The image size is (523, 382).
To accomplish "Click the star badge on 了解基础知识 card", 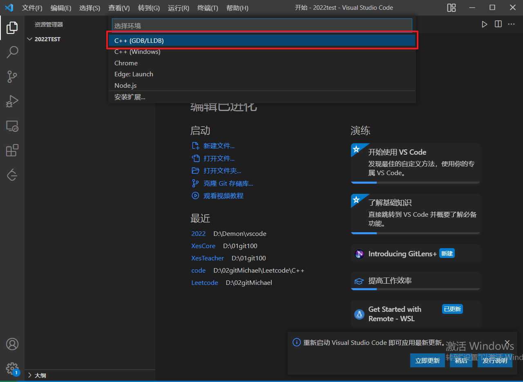I will pyautogui.click(x=356, y=200).
